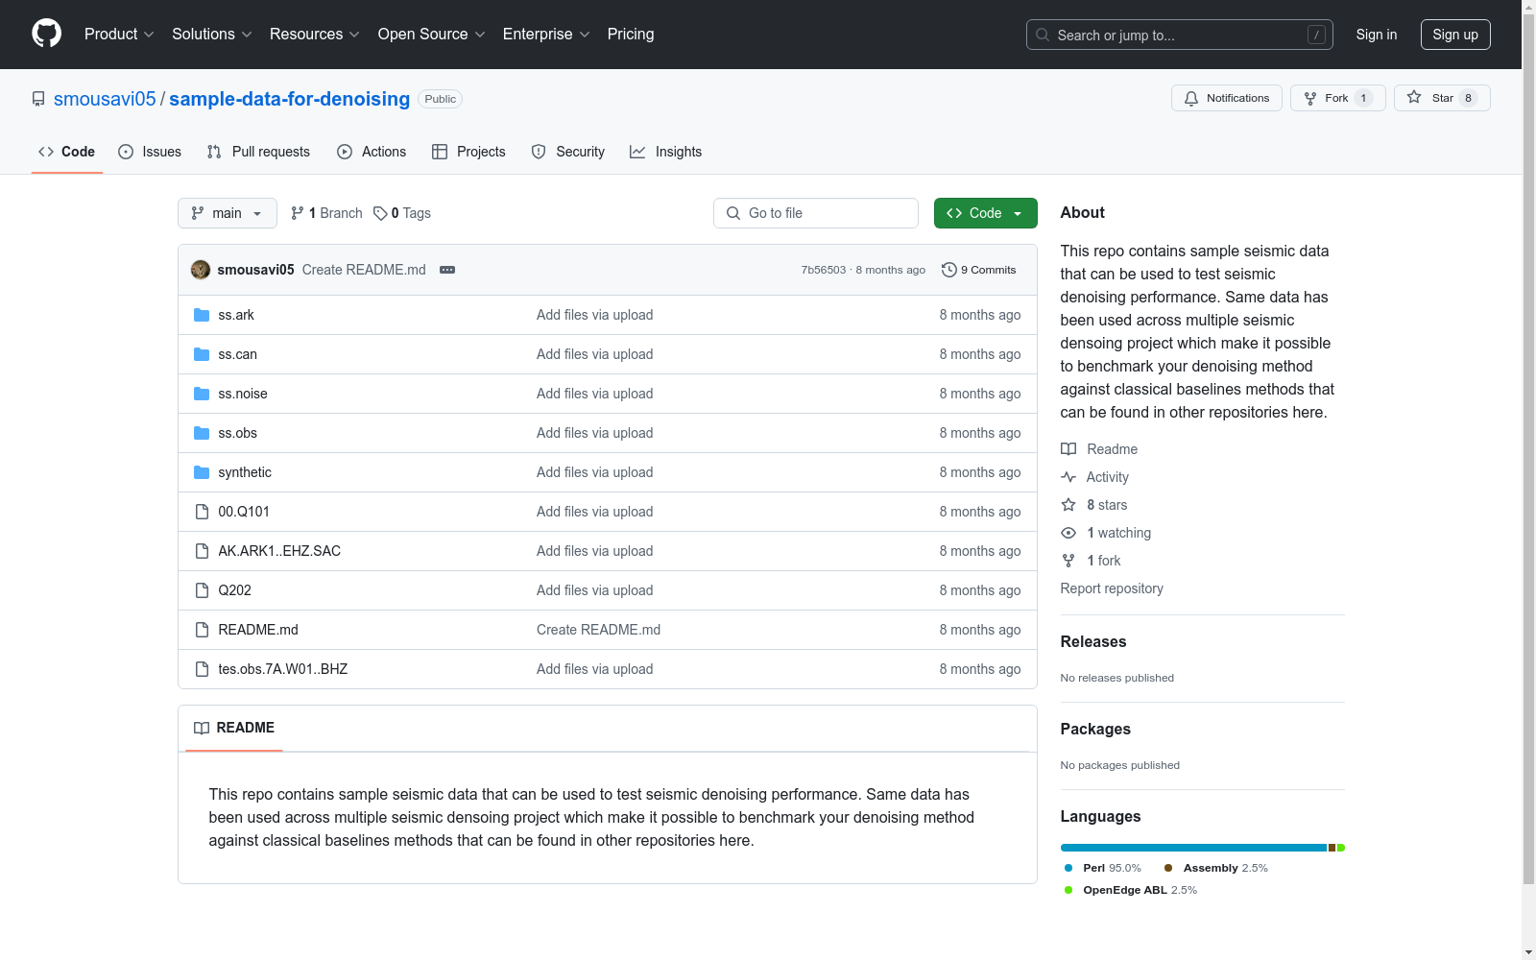This screenshot has width=1536, height=960.
Task: Expand the Open Source dropdown menu
Action: click(x=432, y=35)
